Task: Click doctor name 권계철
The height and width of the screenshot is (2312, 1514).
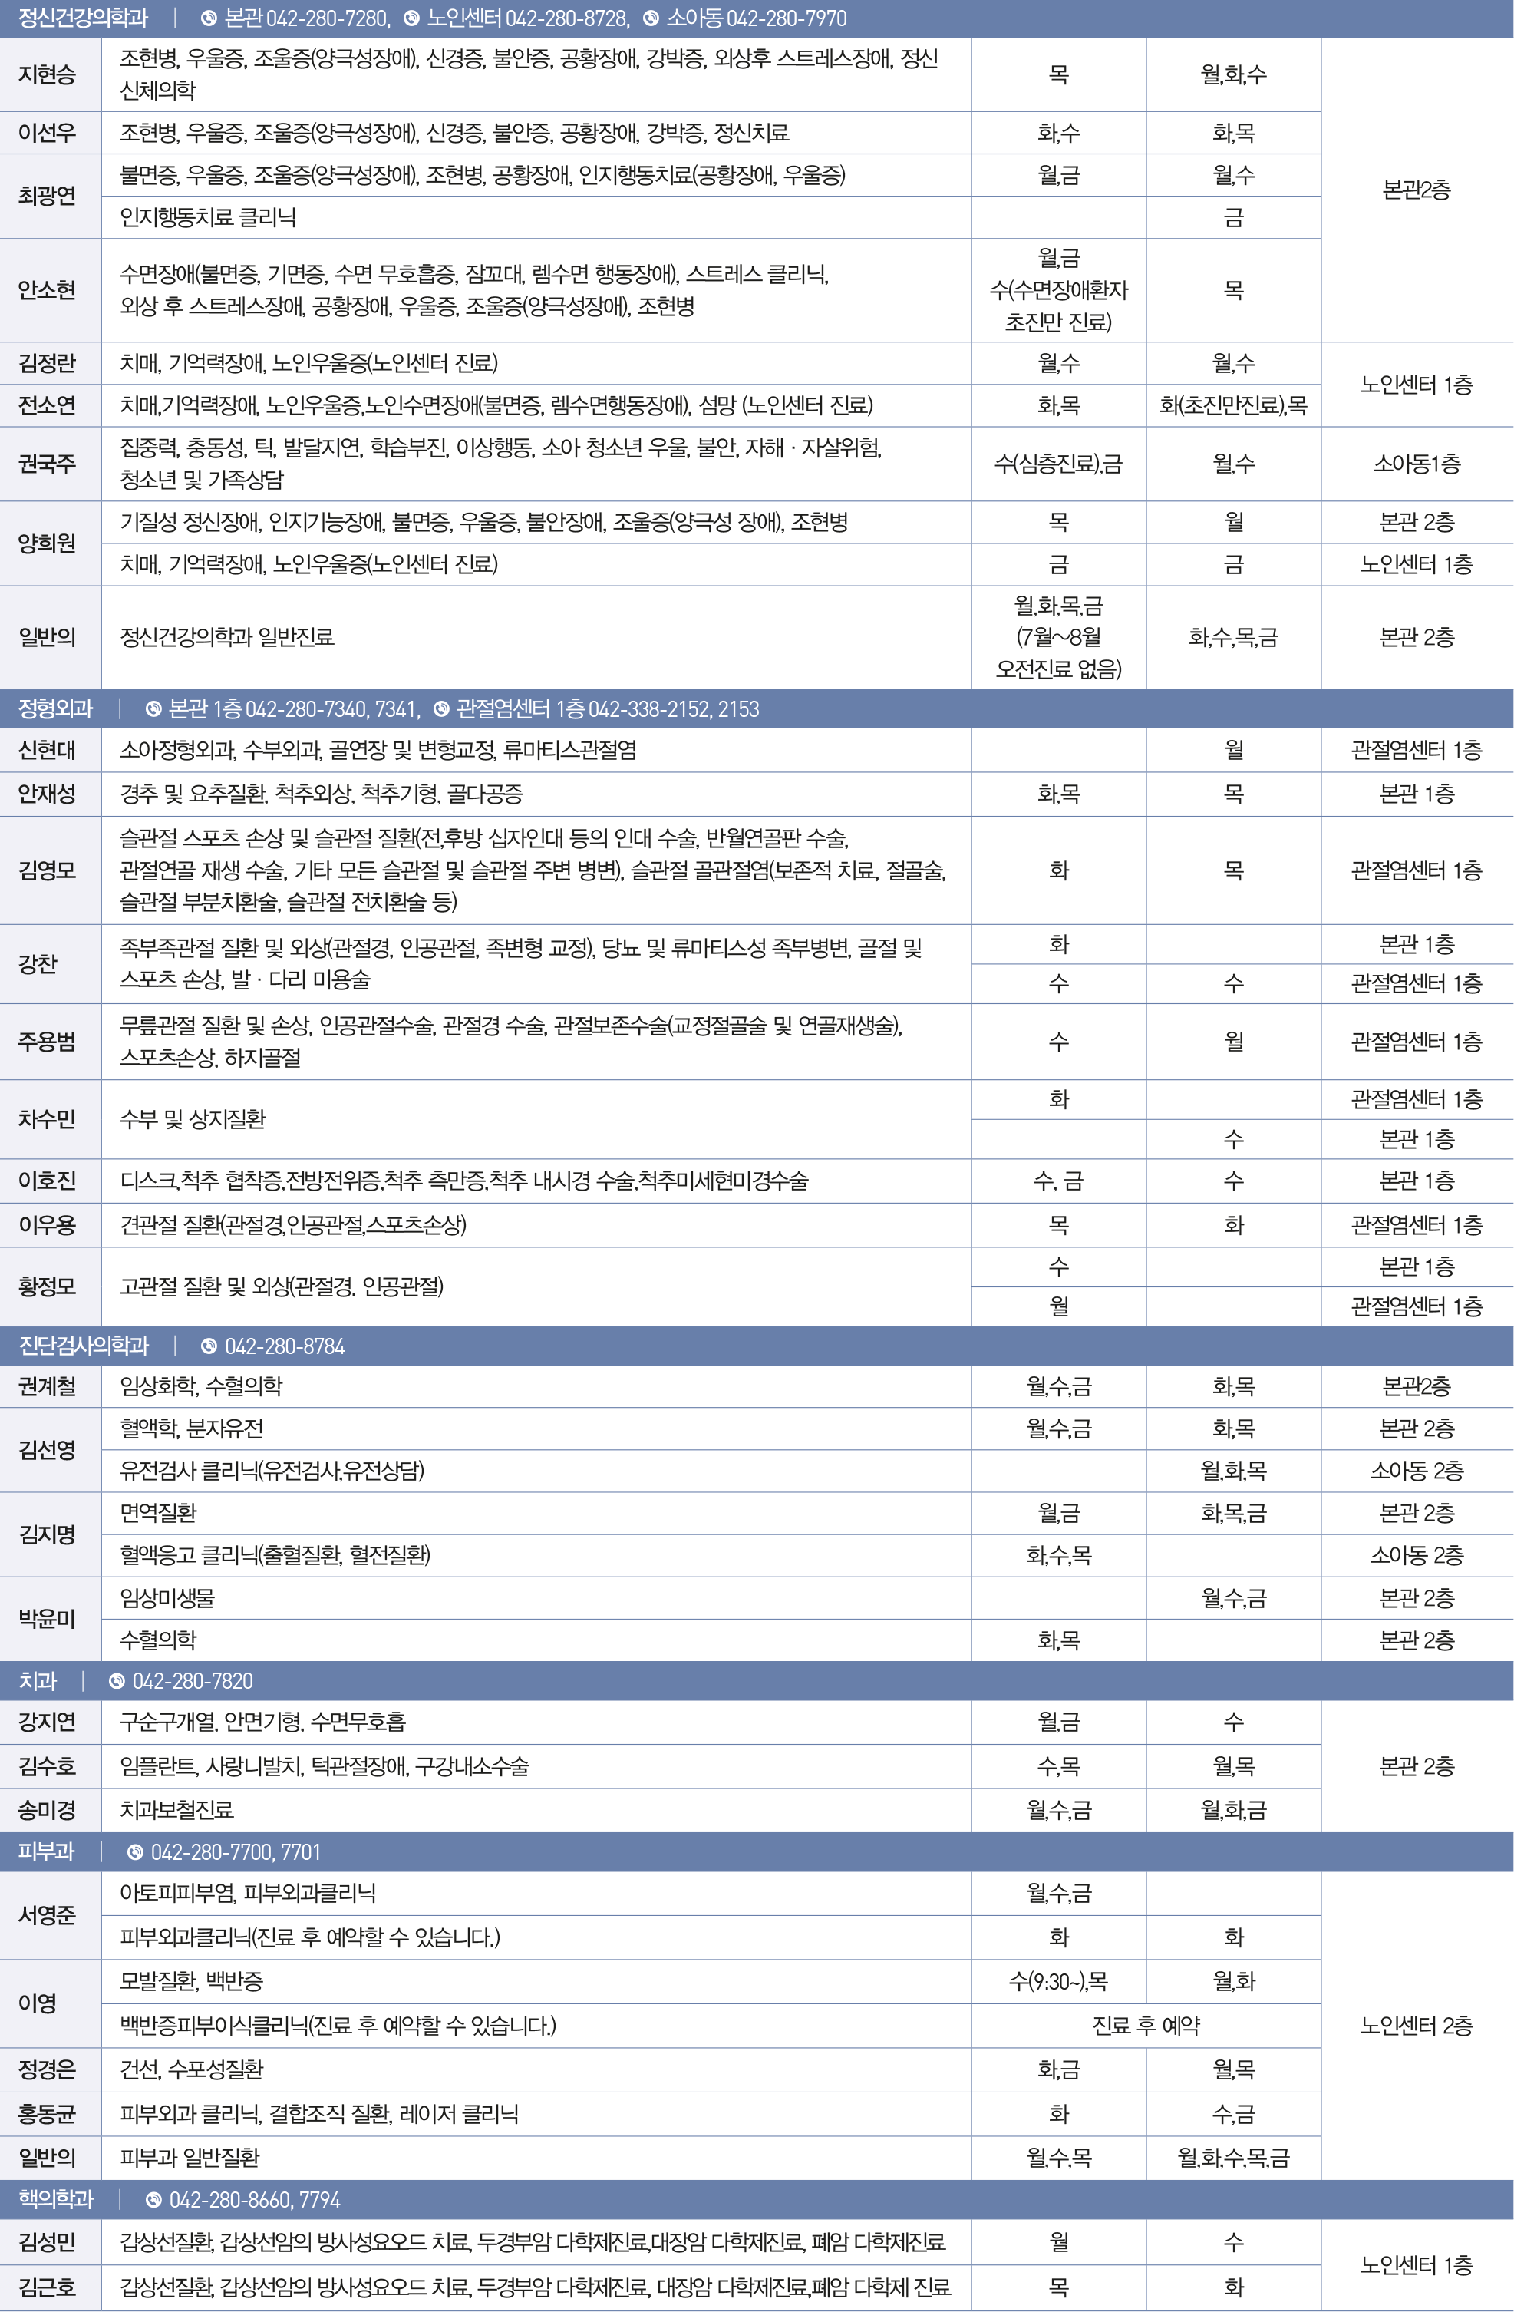Action: 47,1386
